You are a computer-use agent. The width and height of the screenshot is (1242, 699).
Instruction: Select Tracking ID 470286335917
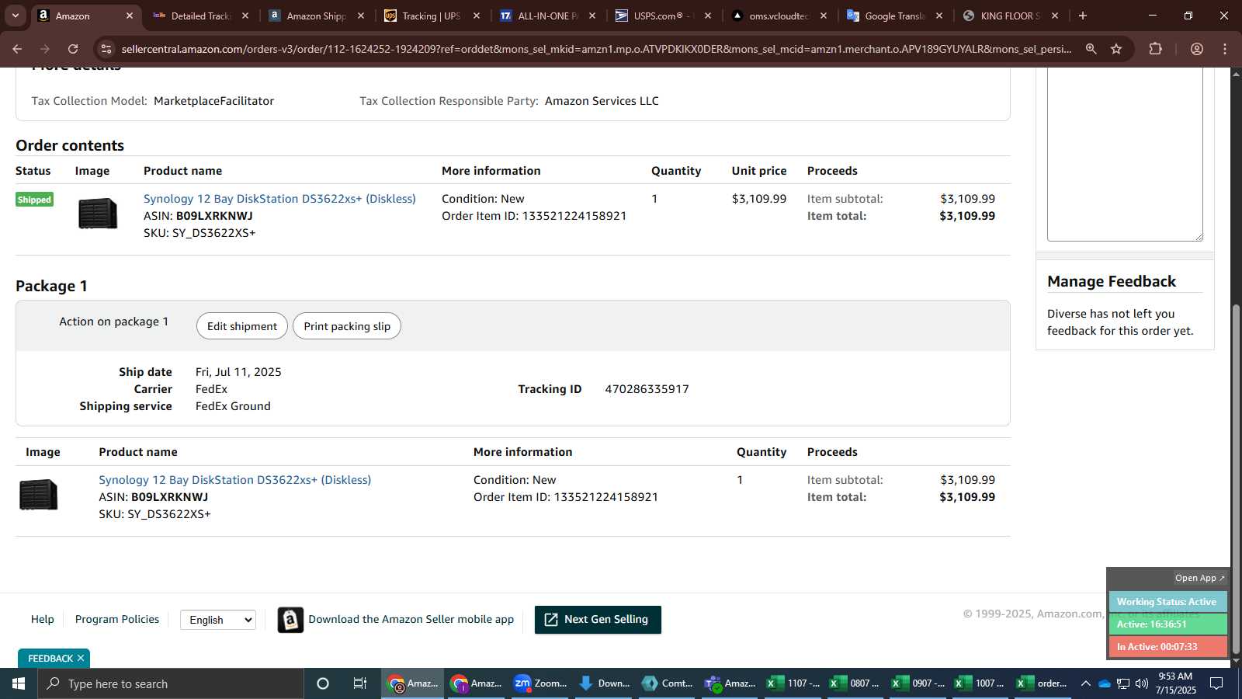point(647,389)
